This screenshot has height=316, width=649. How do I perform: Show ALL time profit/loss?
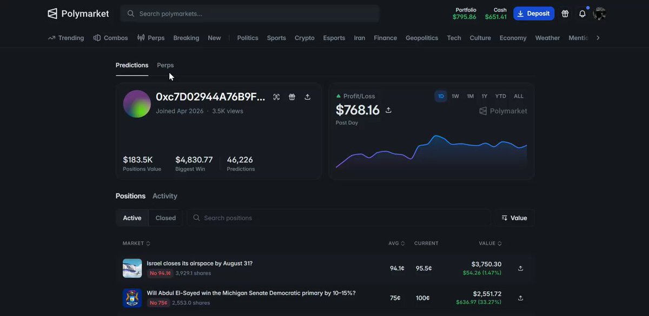(x=519, y=96)
